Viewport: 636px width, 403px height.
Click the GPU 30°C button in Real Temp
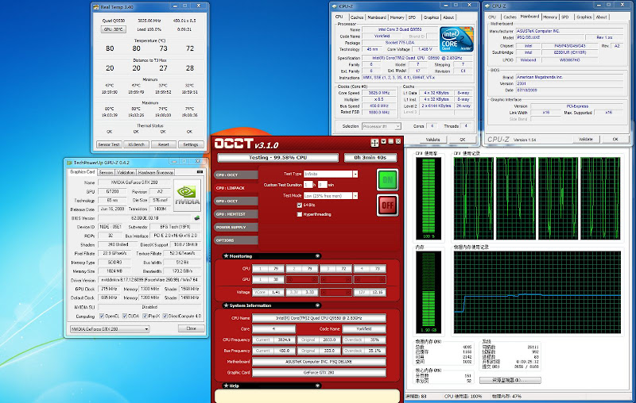click(113, 29)
